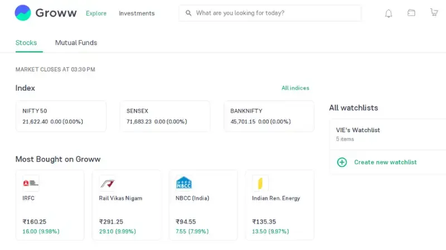Screen dimensions: 446x250
Task: Click the 7.55 (7.99%) change value
Action: 192,231
